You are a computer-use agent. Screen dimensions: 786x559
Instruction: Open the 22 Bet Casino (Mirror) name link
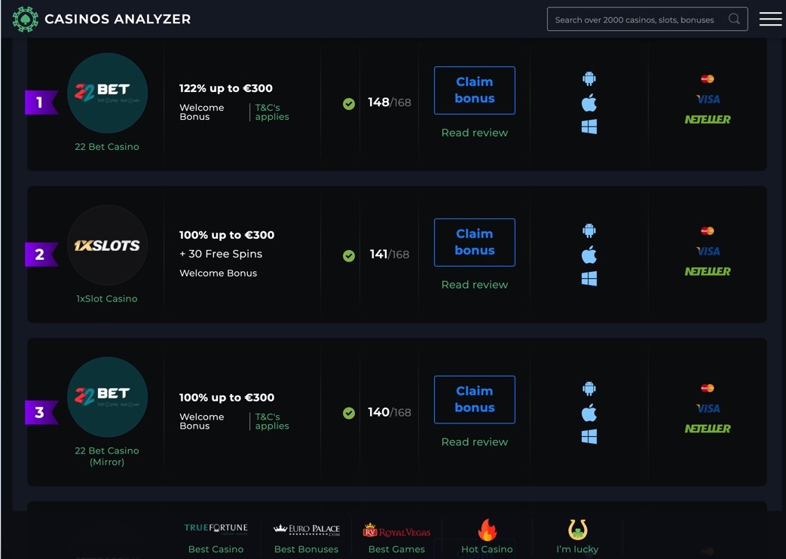[x=107, y=457]
